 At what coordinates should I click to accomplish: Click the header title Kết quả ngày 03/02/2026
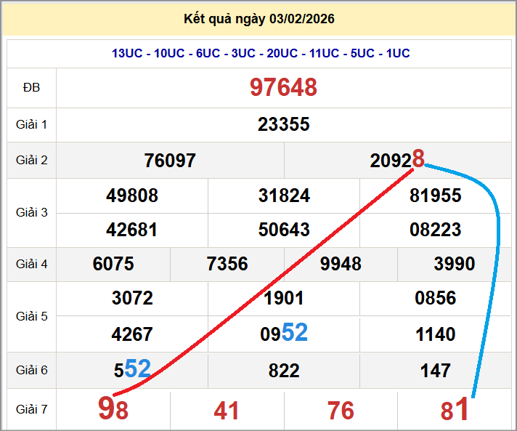[259, 19]
